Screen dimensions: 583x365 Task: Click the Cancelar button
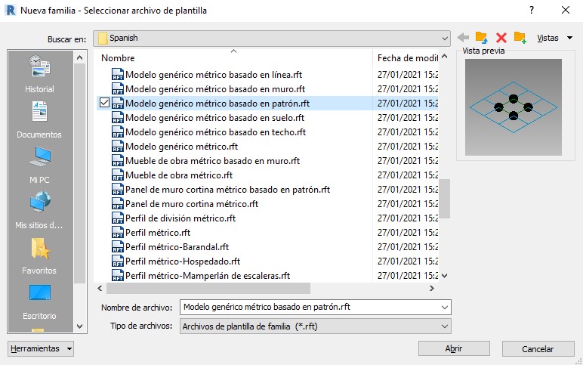coord(538,348)
